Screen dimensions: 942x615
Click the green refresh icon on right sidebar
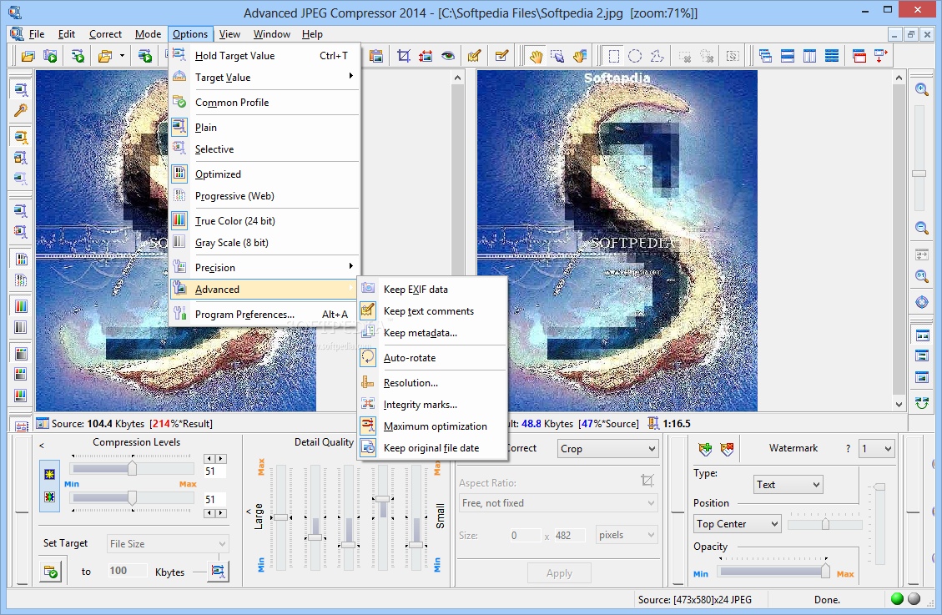pyautogui.click(x=922, y=403)
